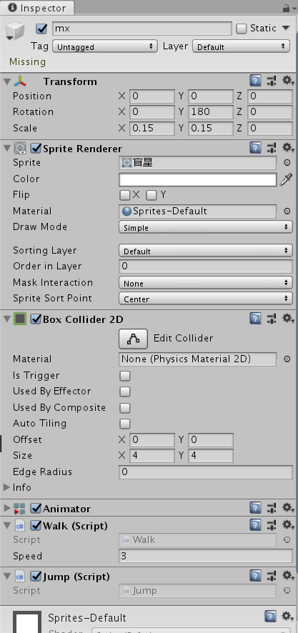The height and width of the screenshot is (633, 298).
Task: Click the Edit Collider button
Action: (x=133, y=339)
